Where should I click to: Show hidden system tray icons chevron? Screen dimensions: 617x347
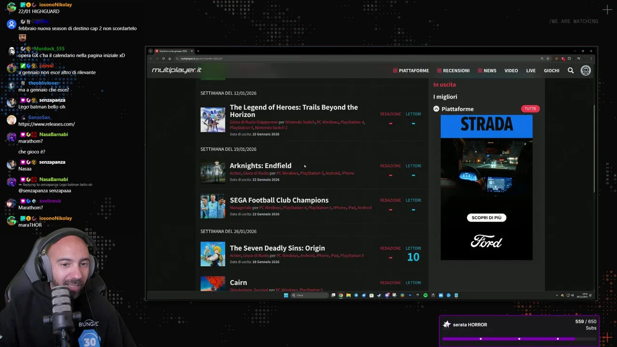557,295
